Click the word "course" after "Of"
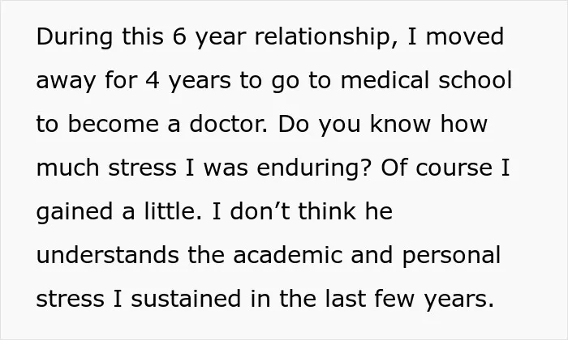Viewport: 568px width, 340px height. (454, 168)
